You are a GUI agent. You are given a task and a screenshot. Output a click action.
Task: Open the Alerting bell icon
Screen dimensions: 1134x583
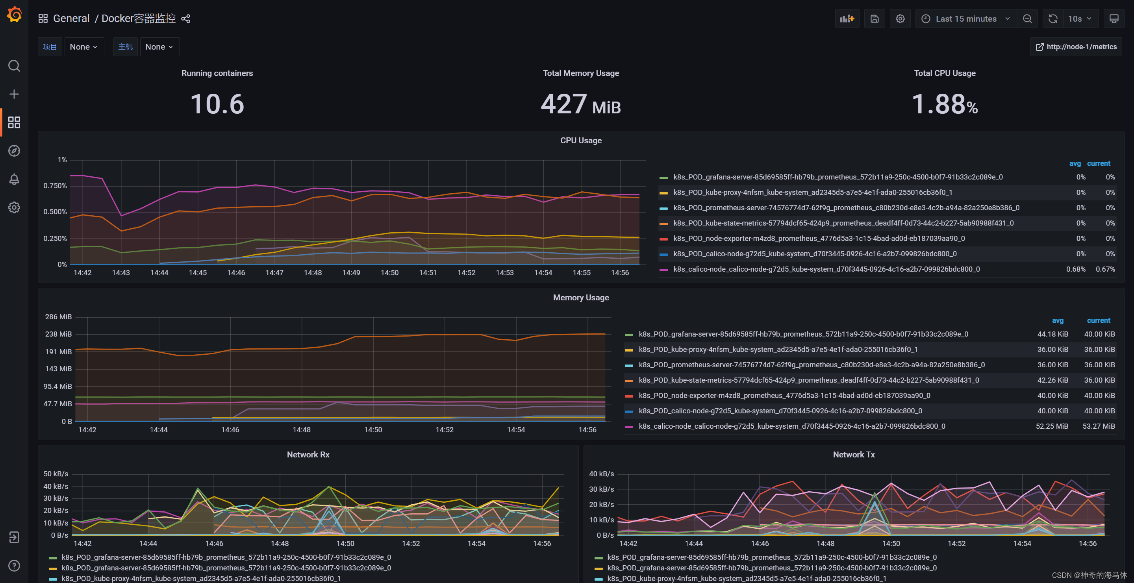(x=14, y=179)
